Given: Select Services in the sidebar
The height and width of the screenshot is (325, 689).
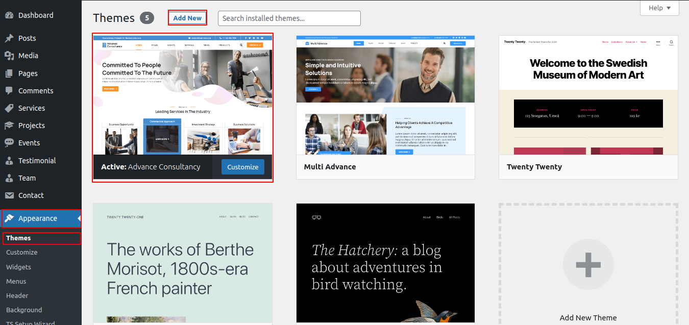Looking at the screenshot, I should coord(41,108).
